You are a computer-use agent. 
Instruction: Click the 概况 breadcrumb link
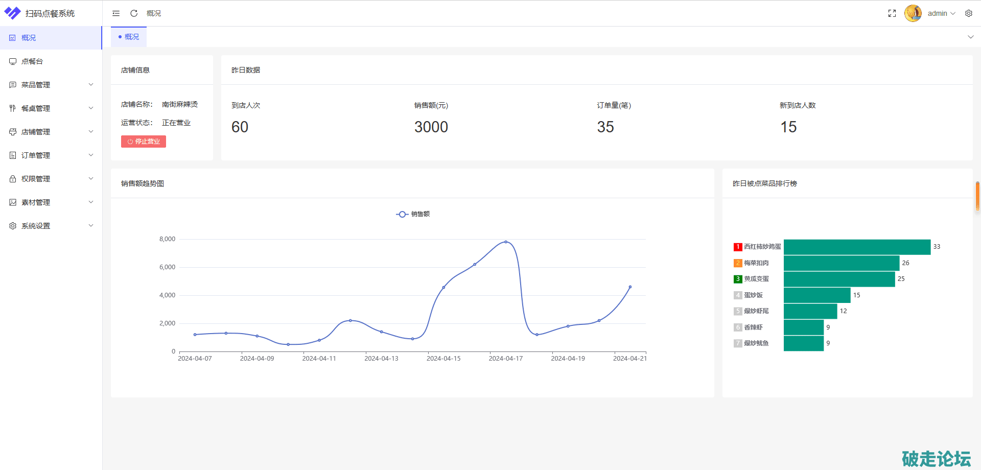(x=154, y=13)
